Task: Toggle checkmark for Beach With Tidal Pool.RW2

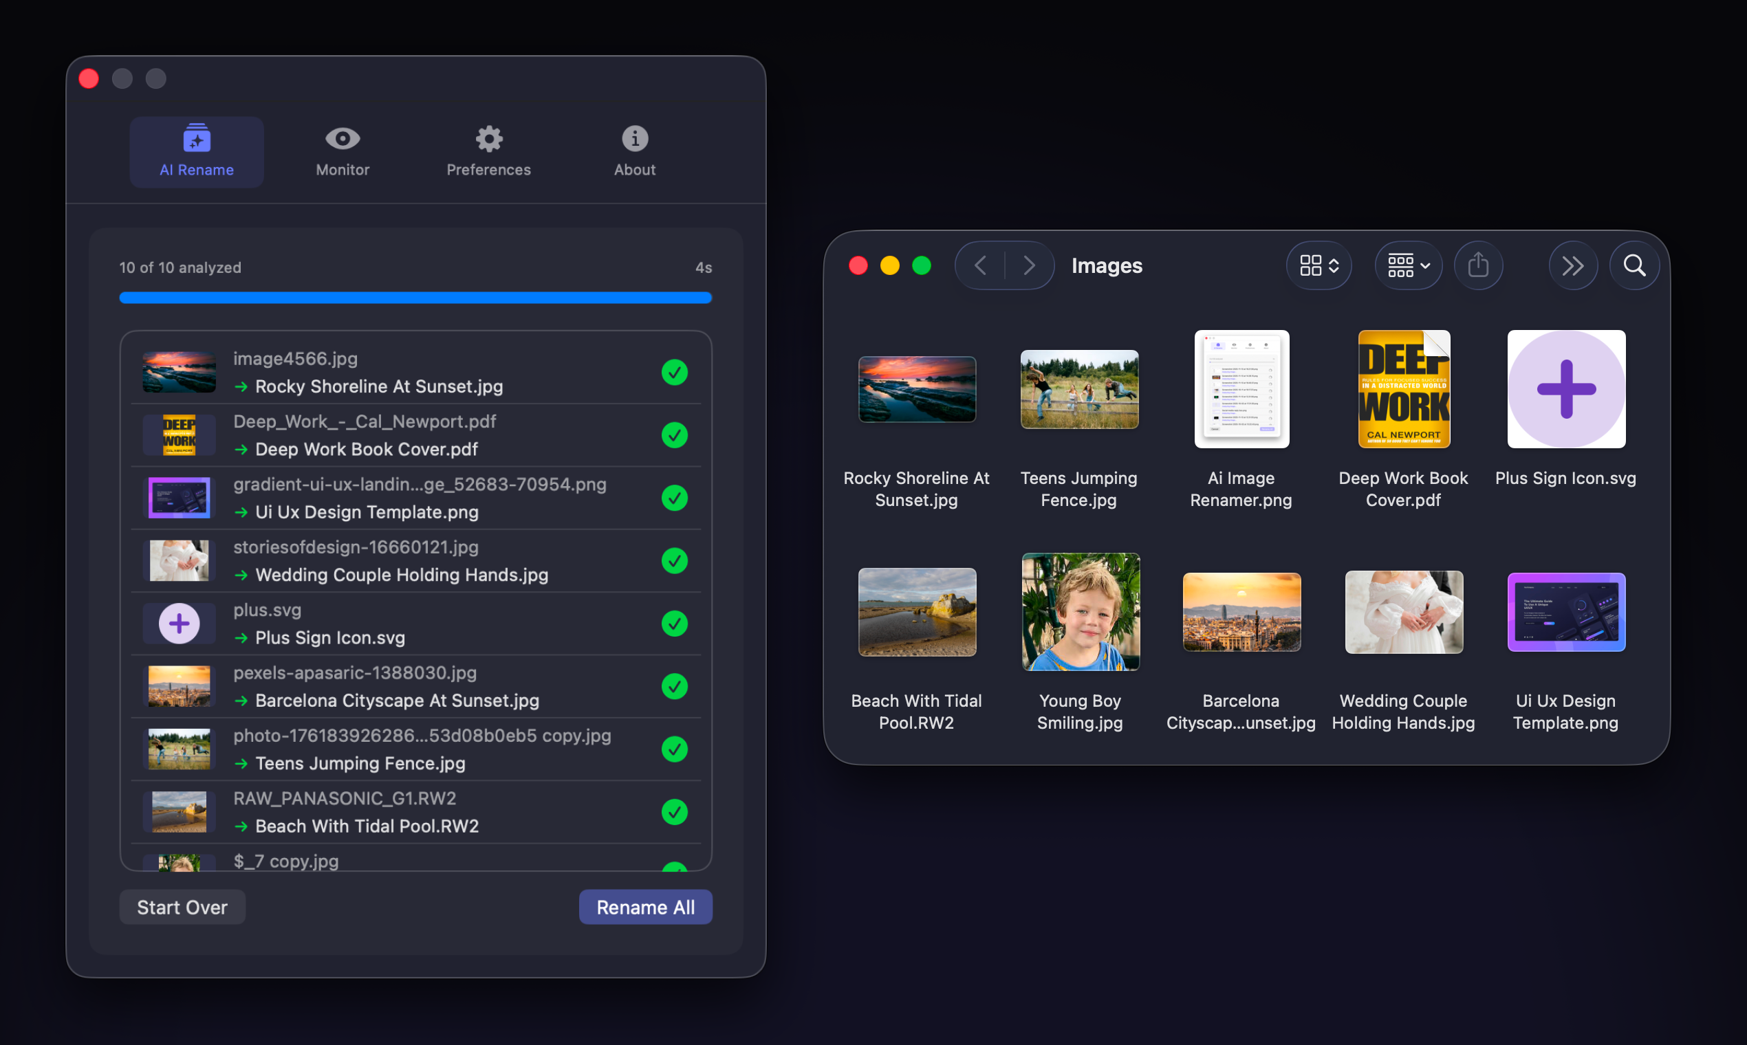Action: (x=674, y=812)
